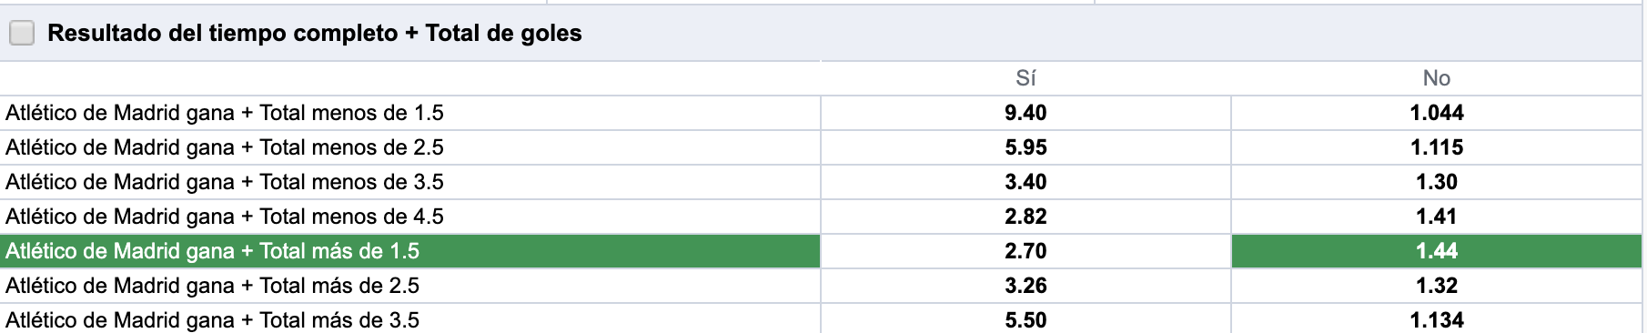Screen dimensions: 1647x333
Task: Click the No column header
Action: pos(1437,78)
